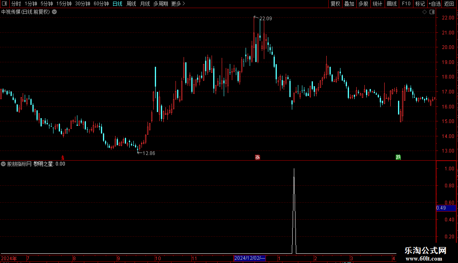The height and width of the screenshot is (263, 458).
Task: Click the 12.86 low price label
Action: 149,153
